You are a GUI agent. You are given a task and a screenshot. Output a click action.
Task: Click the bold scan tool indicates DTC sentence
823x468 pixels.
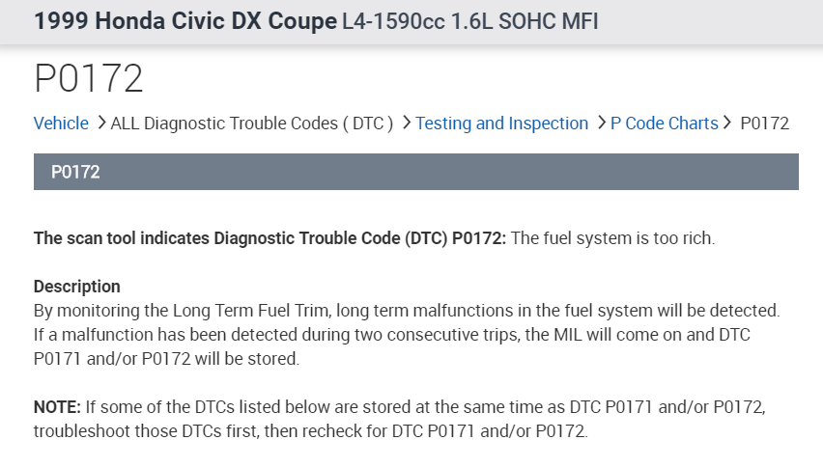point(270,238)
